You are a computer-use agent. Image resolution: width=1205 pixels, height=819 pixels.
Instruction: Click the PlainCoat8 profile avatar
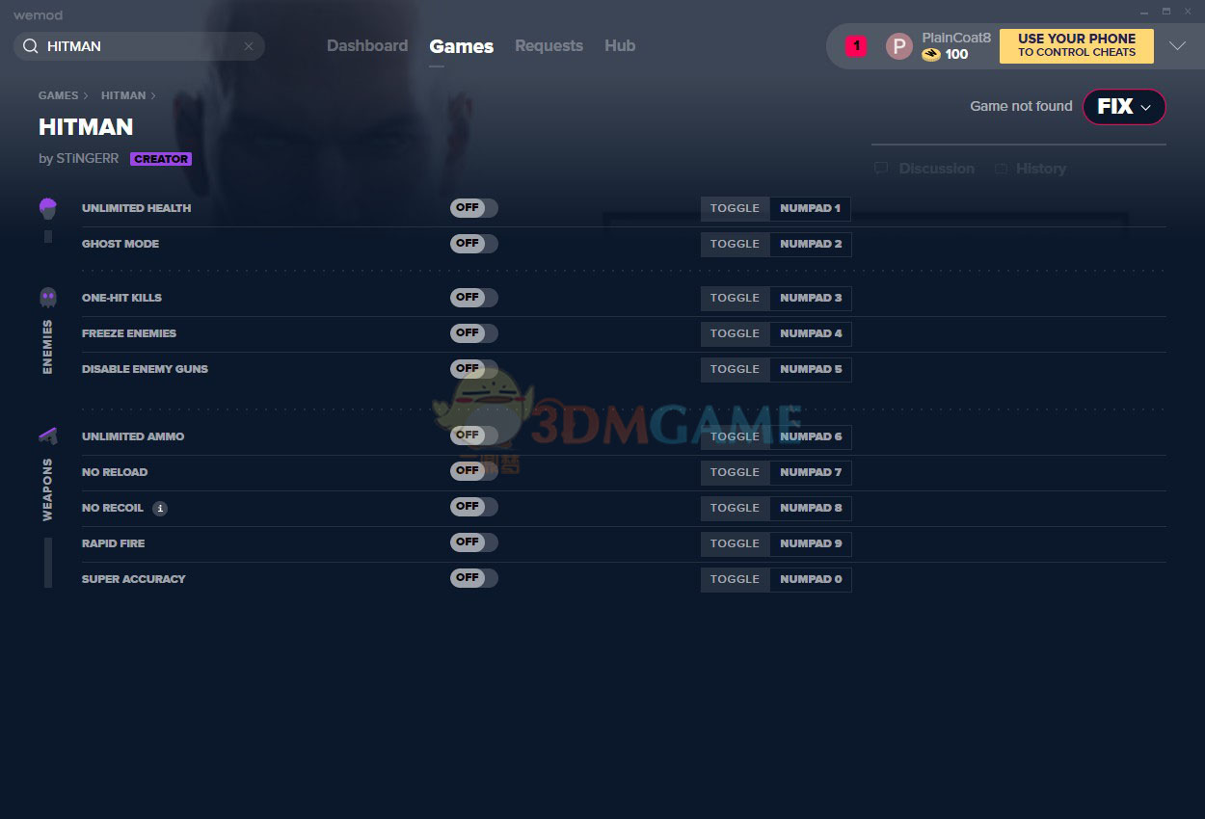coord(898,46)
